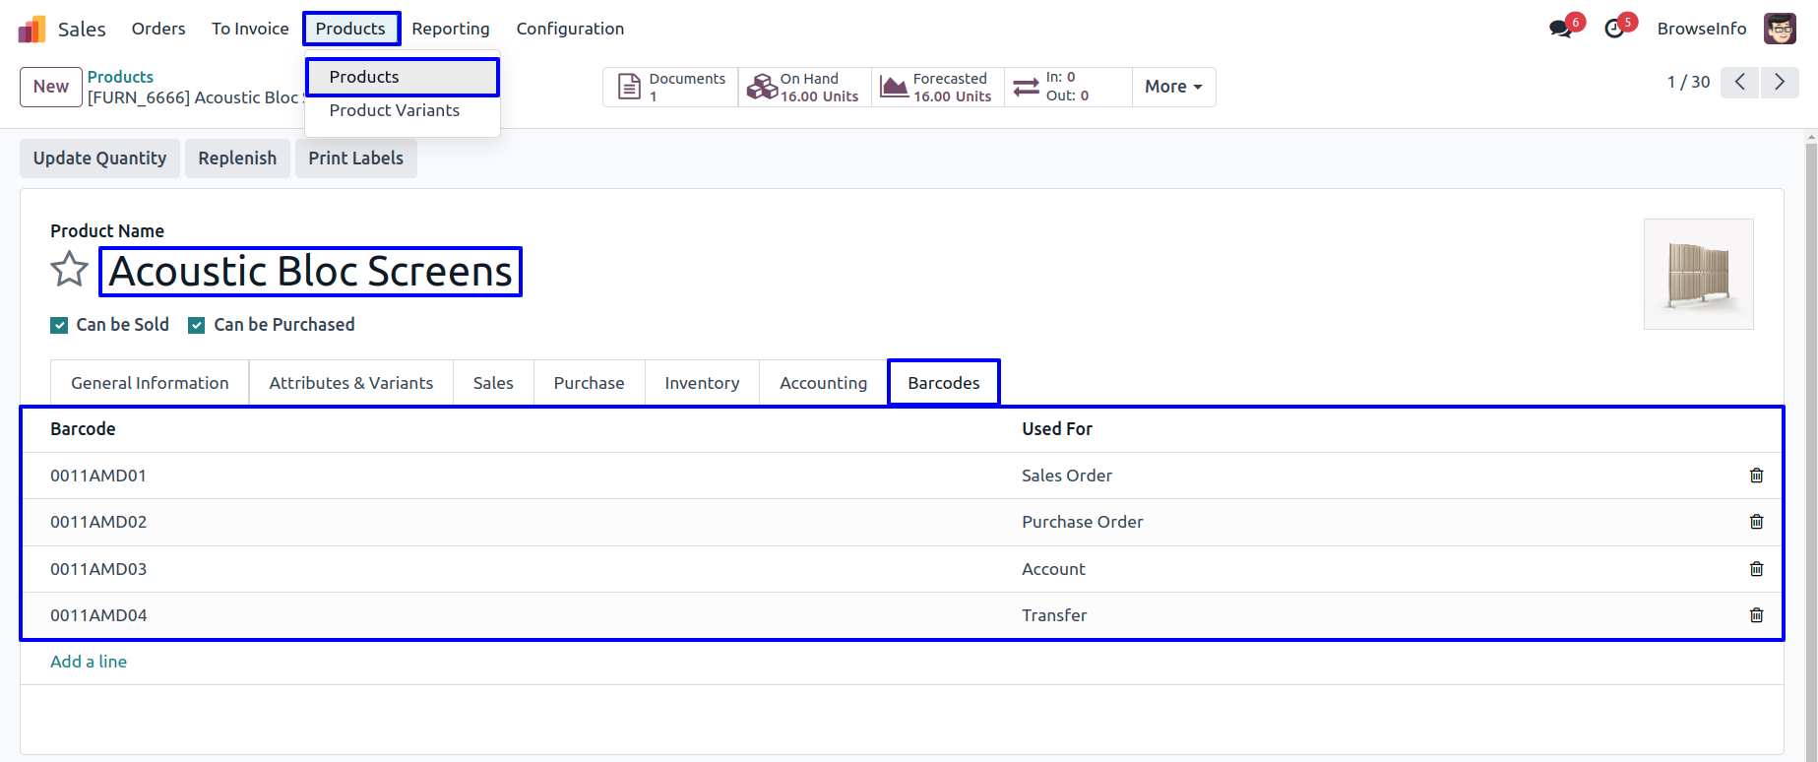Click the product image thumbnail

(x=1698, y=274)
